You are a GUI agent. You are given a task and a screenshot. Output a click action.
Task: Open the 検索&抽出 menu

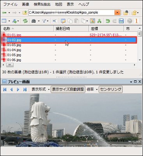(42, 4)
